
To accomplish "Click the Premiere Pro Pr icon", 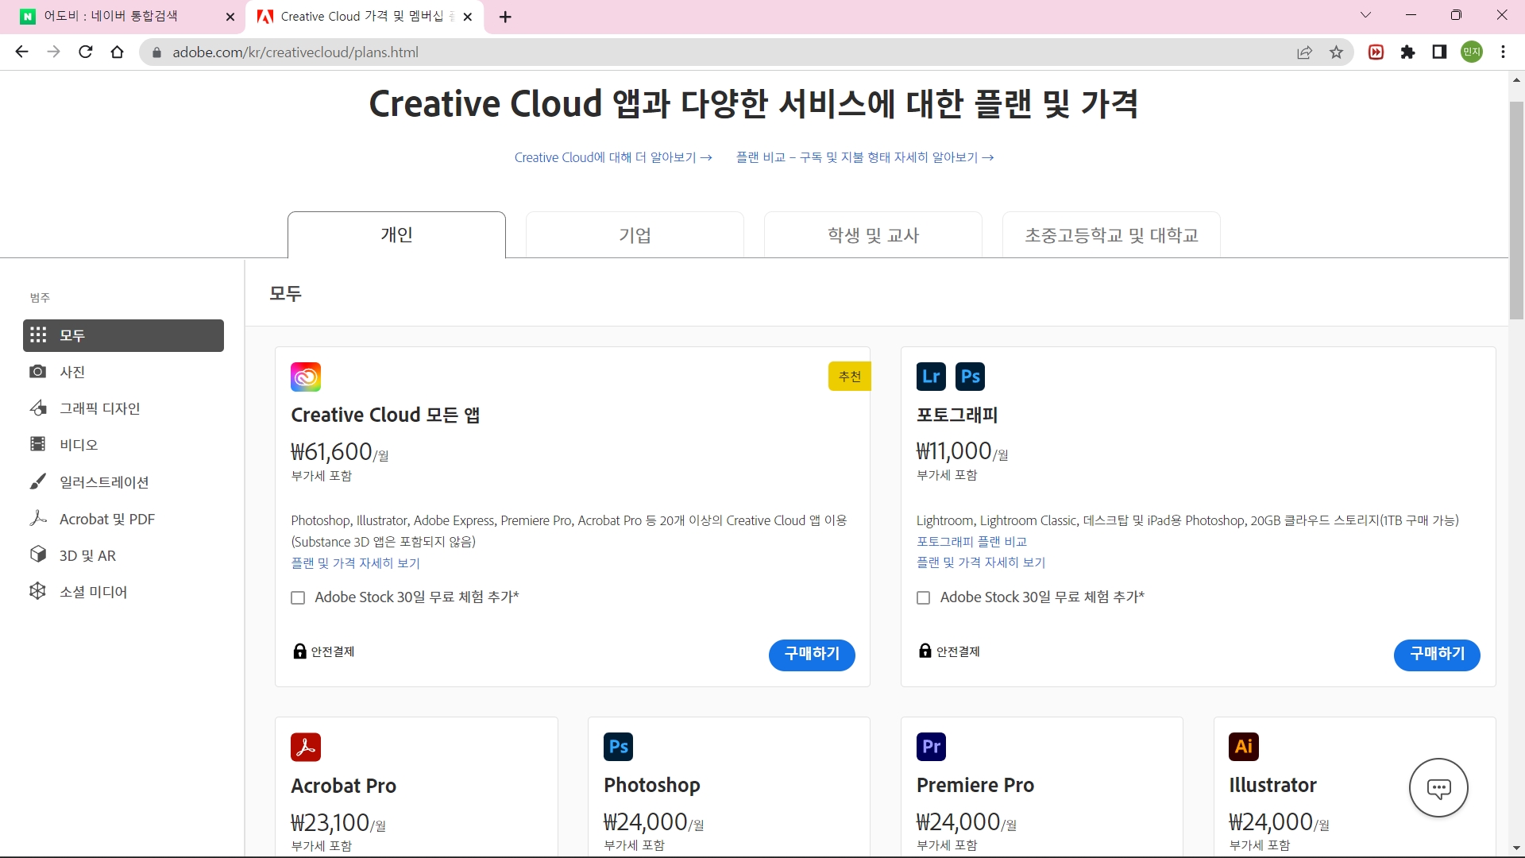I will pos(931,747).
